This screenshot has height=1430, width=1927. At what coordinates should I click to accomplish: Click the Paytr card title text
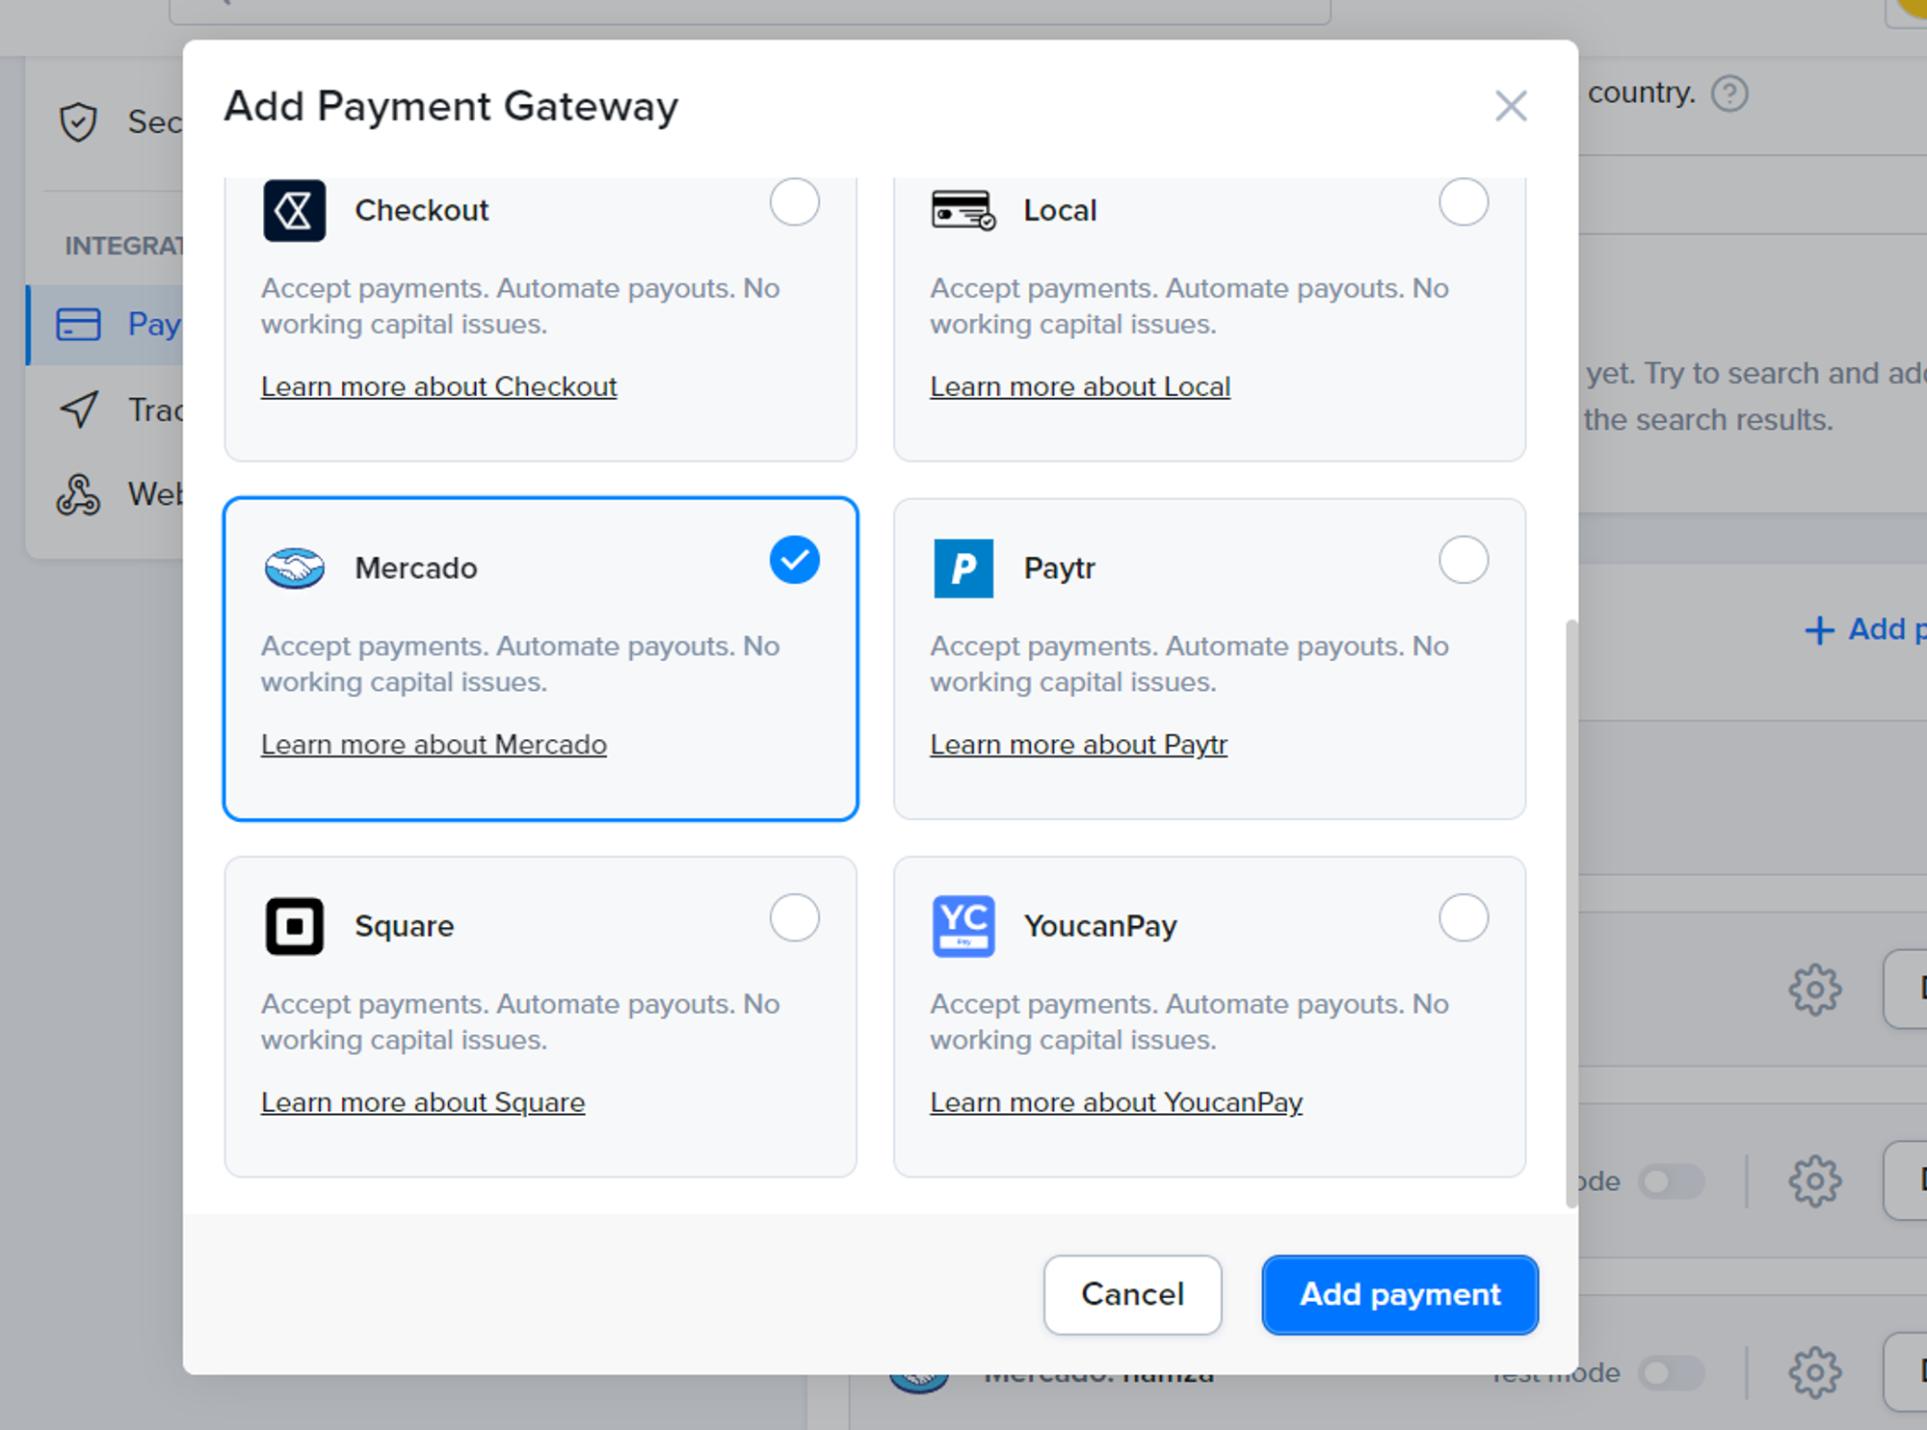point(1059,569)
